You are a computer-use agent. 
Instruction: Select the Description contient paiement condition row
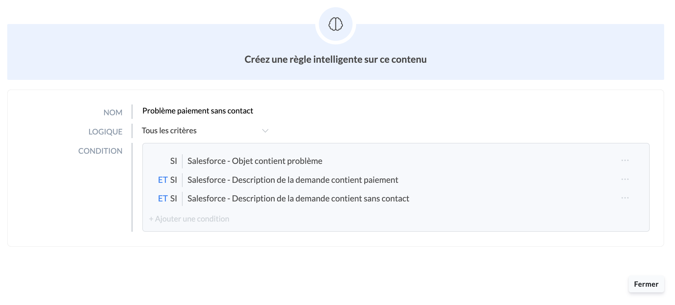[x=293, y=180]
